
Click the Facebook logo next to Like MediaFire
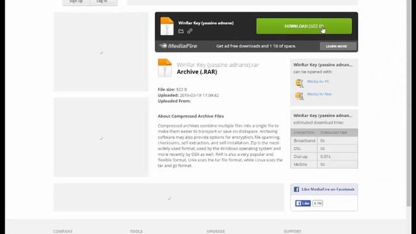click(x=296, y=189)
